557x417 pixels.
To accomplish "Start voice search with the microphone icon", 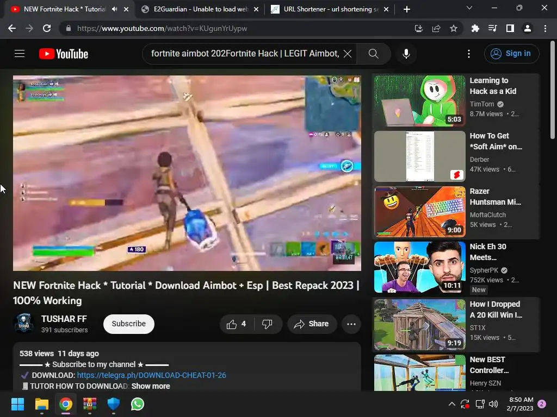I will [406, 54].
